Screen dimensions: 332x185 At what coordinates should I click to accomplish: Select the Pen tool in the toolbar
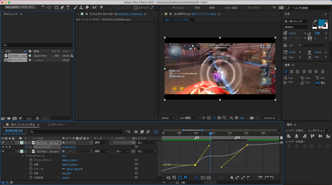62,8
